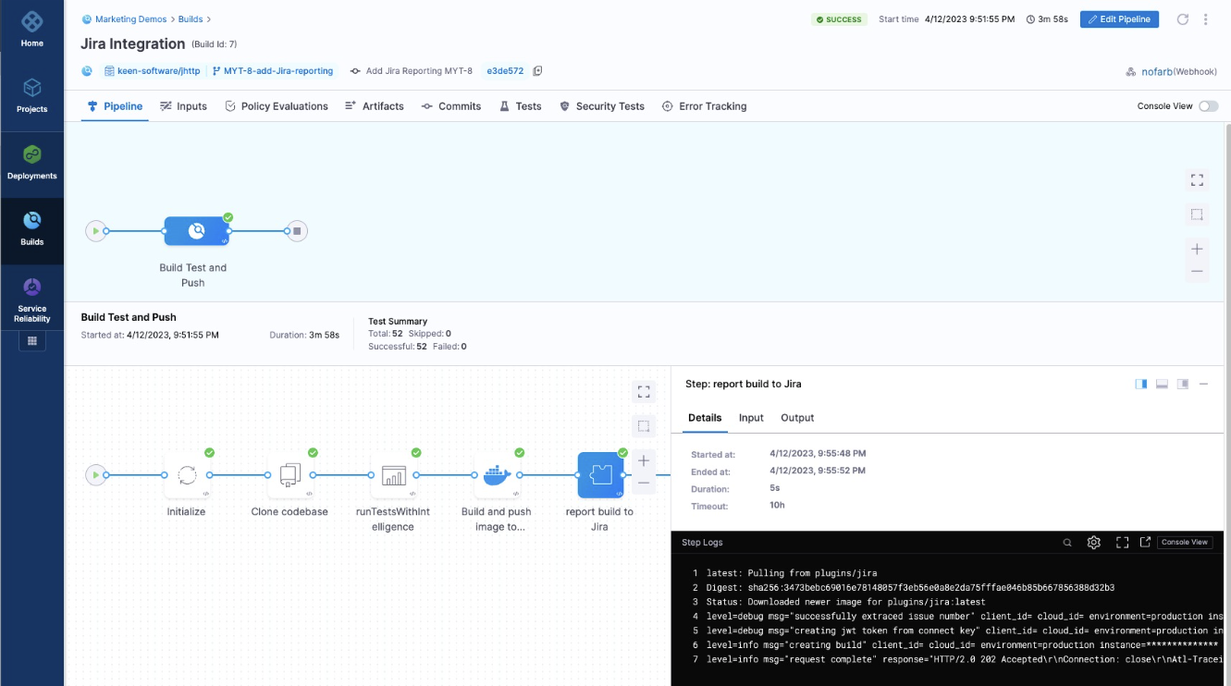The image size is (1231, 686).
Task: Search within the step logs
Action: click(x=1067, y=543)
